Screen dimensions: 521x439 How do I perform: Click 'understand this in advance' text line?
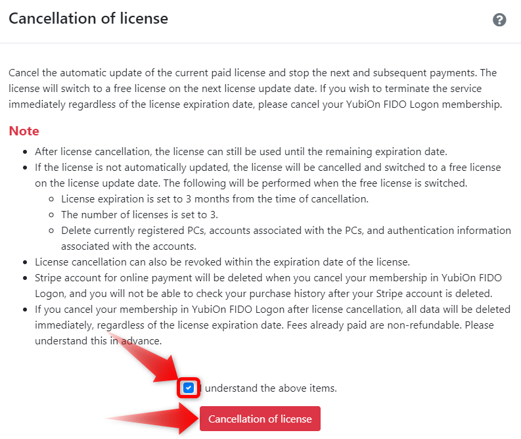click(x=99, y=341)
